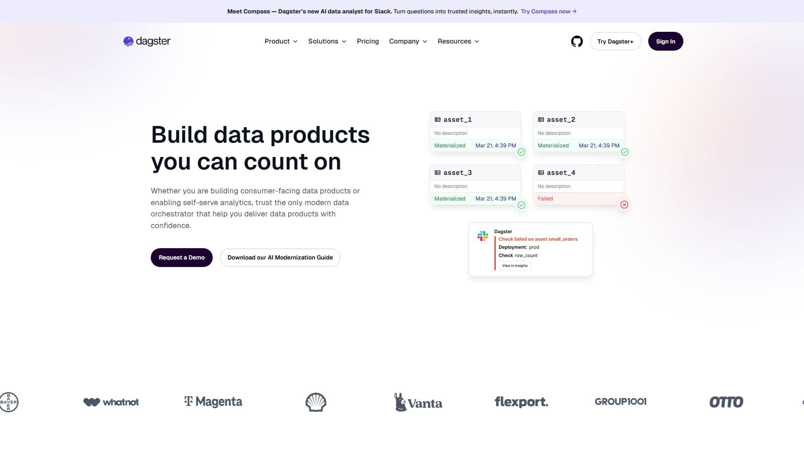The height and width of the screenshot is (452, 804).
Task: Click 'Deployment: prod' text in notification
Action: [x=519, y=247]
